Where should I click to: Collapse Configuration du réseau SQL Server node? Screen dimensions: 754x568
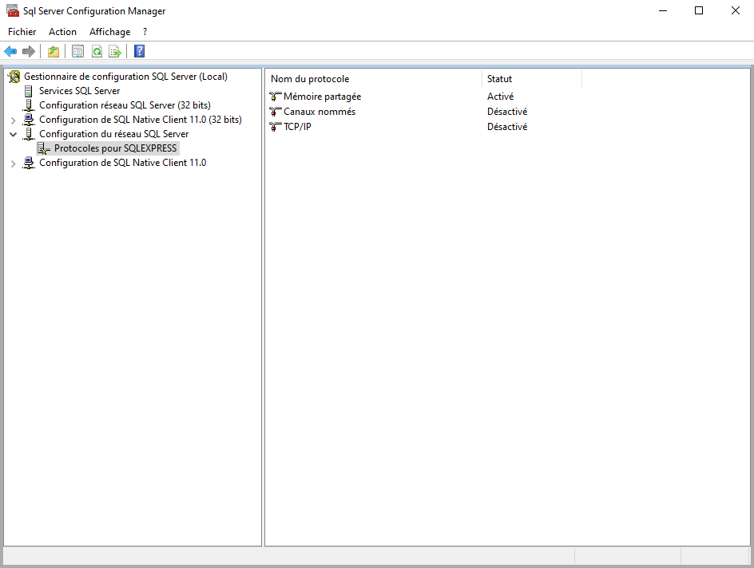(13, 135)
